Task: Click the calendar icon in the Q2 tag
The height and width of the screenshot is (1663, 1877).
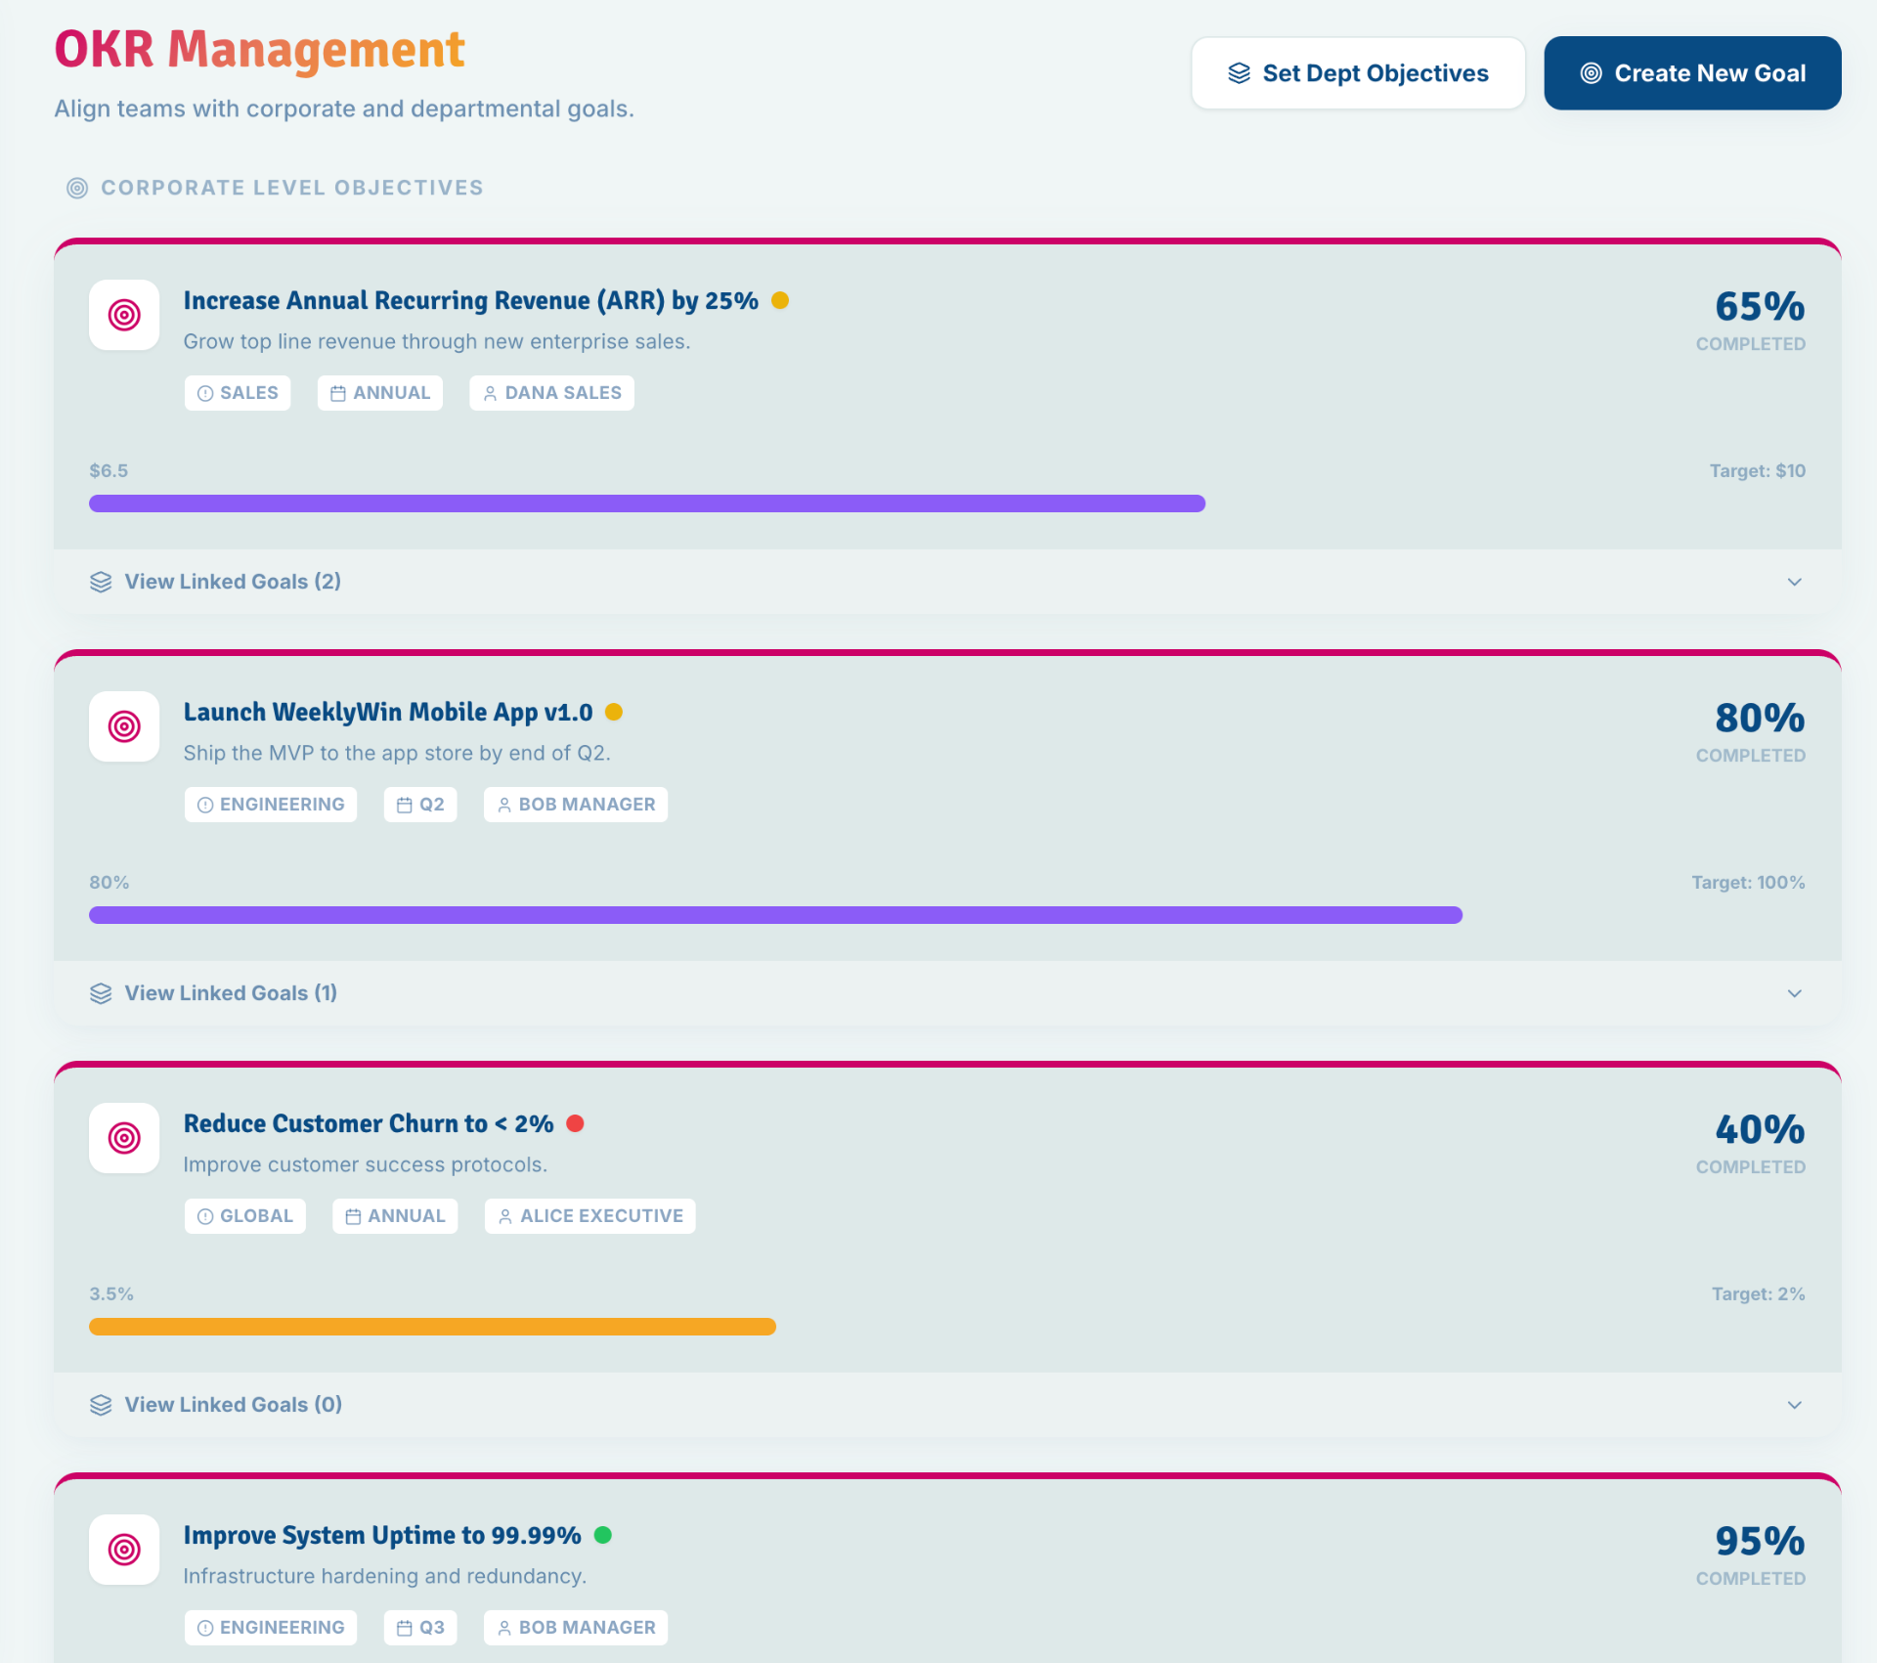Action: point(405,805)
